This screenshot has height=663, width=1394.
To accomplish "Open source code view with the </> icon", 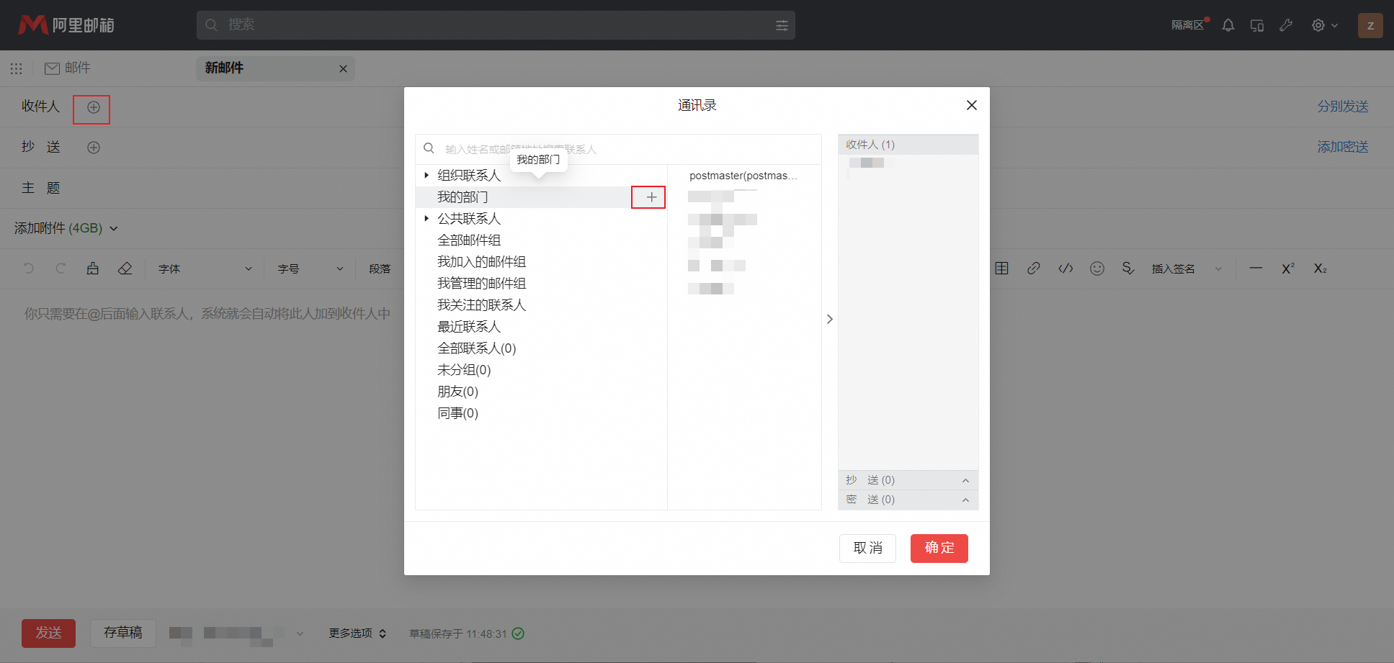I will (x=1065, y=268).
